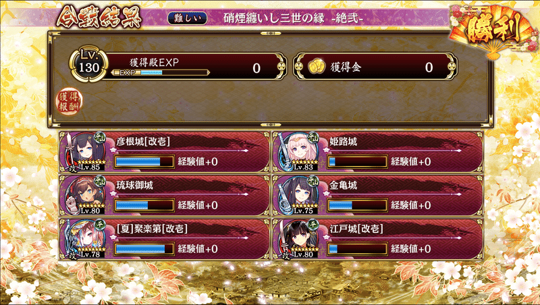The height and width of the screenshot is (305, 540).
Task: Click the 合戦結果 title logo
Action: click(x=99, y=17)
